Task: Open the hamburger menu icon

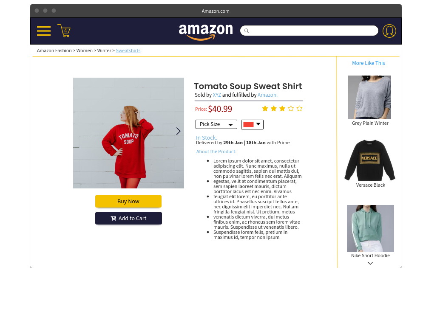Action: (44, 31)
